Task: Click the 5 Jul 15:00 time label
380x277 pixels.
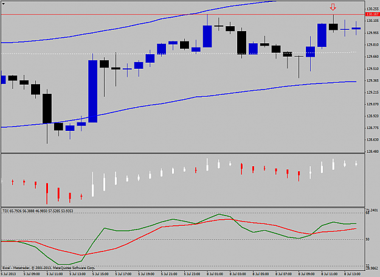Action: [100, 274]
